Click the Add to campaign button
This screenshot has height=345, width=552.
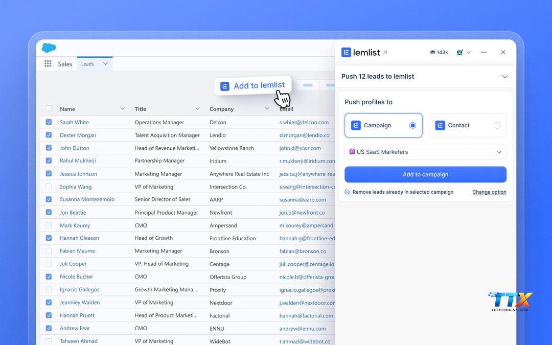point(425,174)
